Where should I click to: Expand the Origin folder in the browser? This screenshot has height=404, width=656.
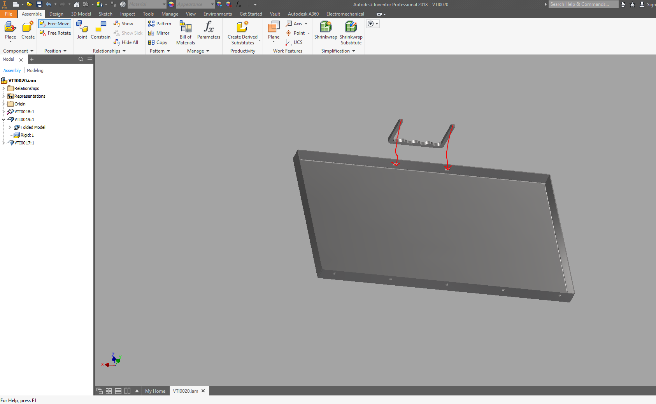(4, 104)
